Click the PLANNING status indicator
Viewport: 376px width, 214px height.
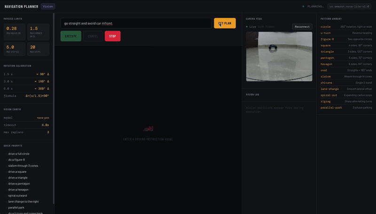[x=313, y=7]
